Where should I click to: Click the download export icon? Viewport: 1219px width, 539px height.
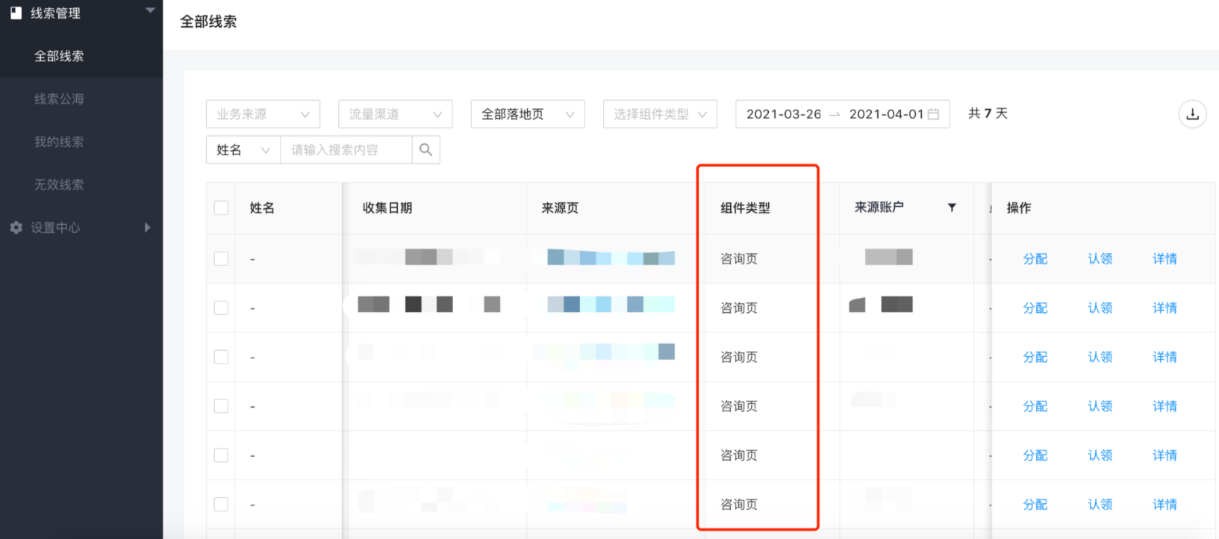pyautogui.click(x=1192, y=114)
